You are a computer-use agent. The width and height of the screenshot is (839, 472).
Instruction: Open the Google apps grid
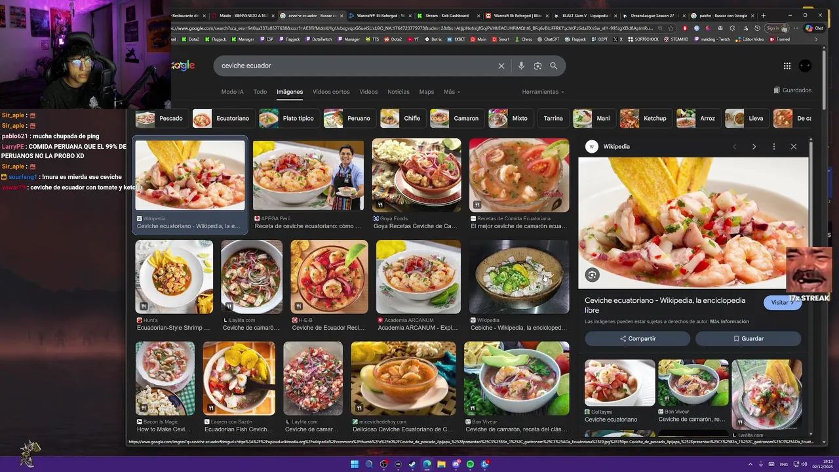click(x=787, y=66)
